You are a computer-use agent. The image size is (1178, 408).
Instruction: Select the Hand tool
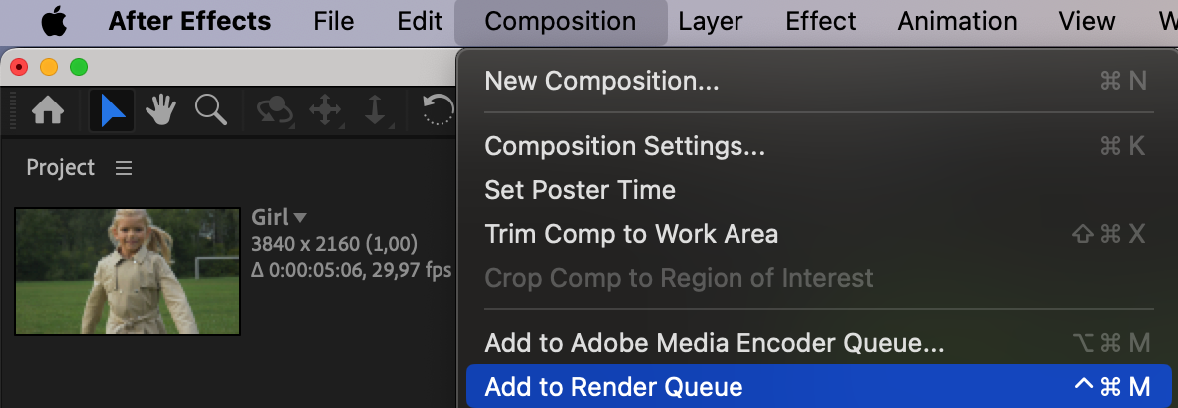161,111
